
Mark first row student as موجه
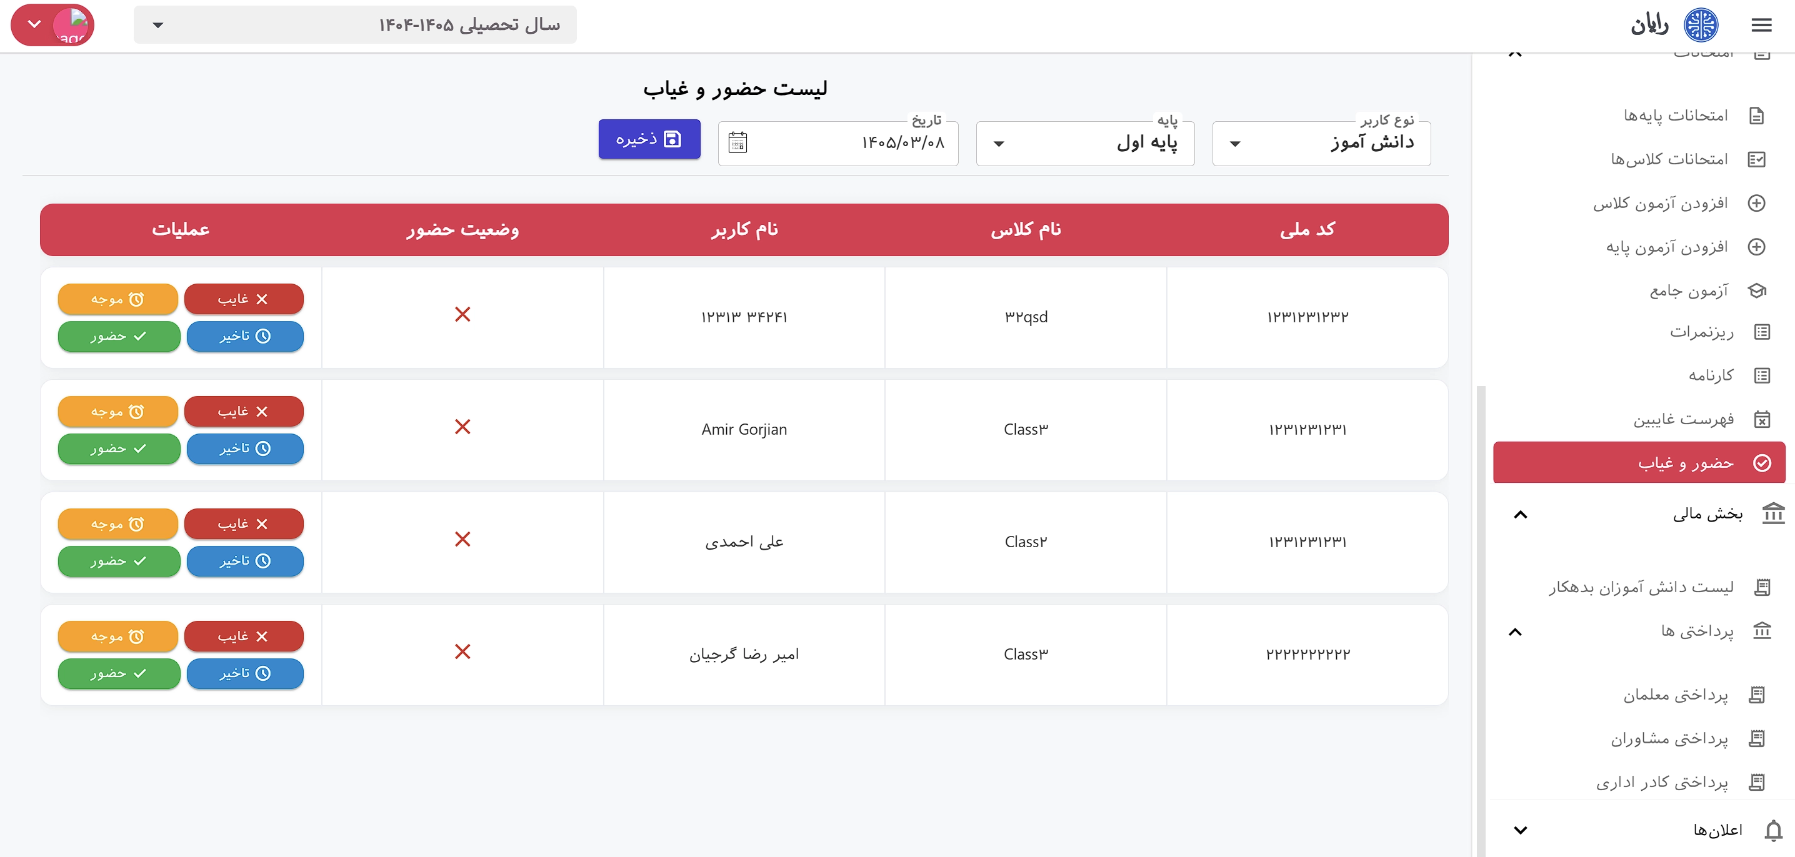tap(117, 299)
